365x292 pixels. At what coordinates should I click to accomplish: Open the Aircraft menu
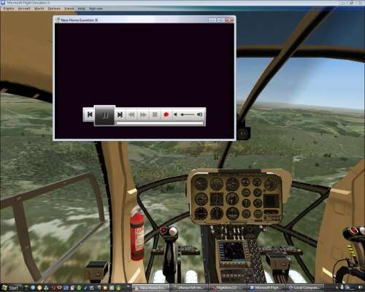[x=24, y=9]
